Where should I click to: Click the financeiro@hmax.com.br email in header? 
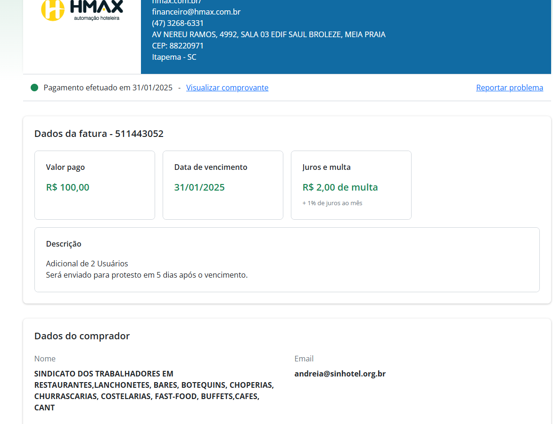pos(196,12)
